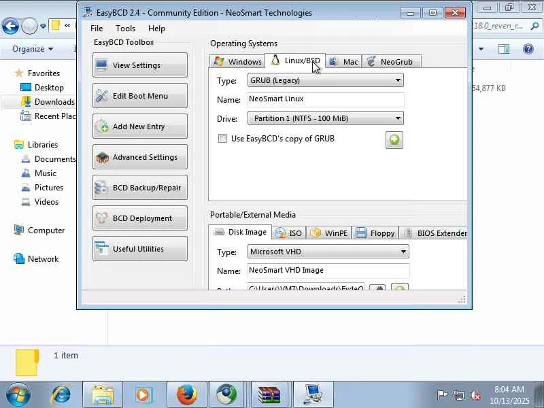Click the Edit Boot Menu tools icon

click(101, 96)
